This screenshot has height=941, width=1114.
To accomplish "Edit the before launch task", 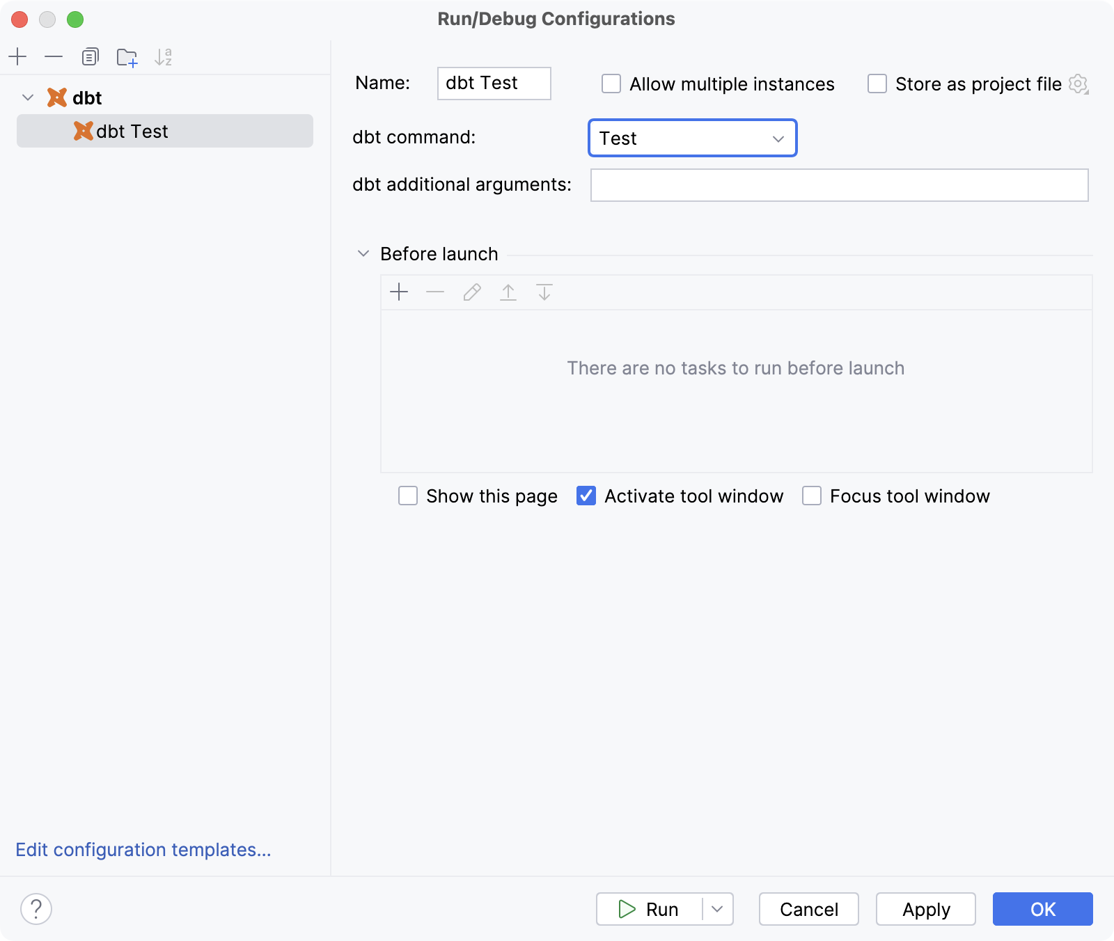I will (x=472, y=292).
